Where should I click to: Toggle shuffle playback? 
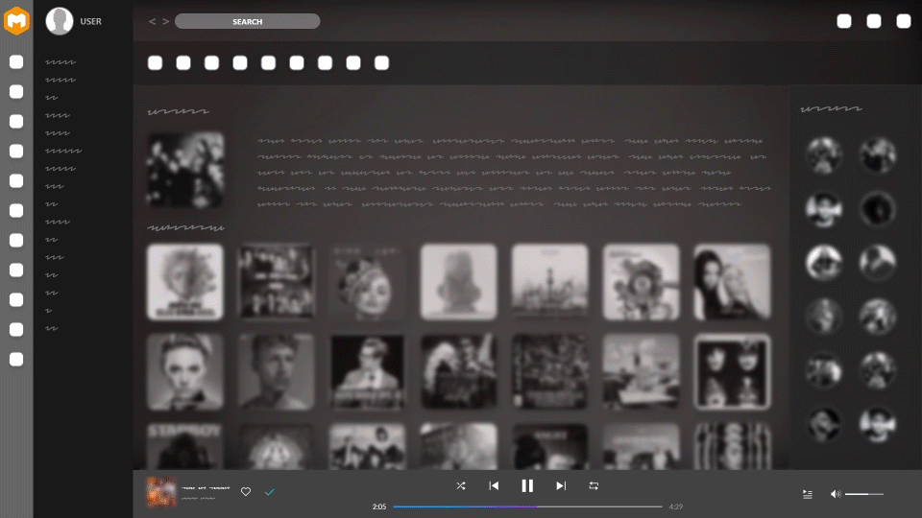(x=461, y=485)
